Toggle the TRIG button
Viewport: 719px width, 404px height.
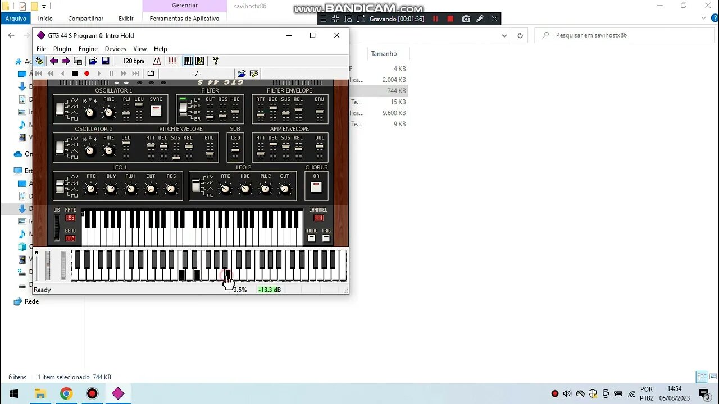[x=326, y=238]
